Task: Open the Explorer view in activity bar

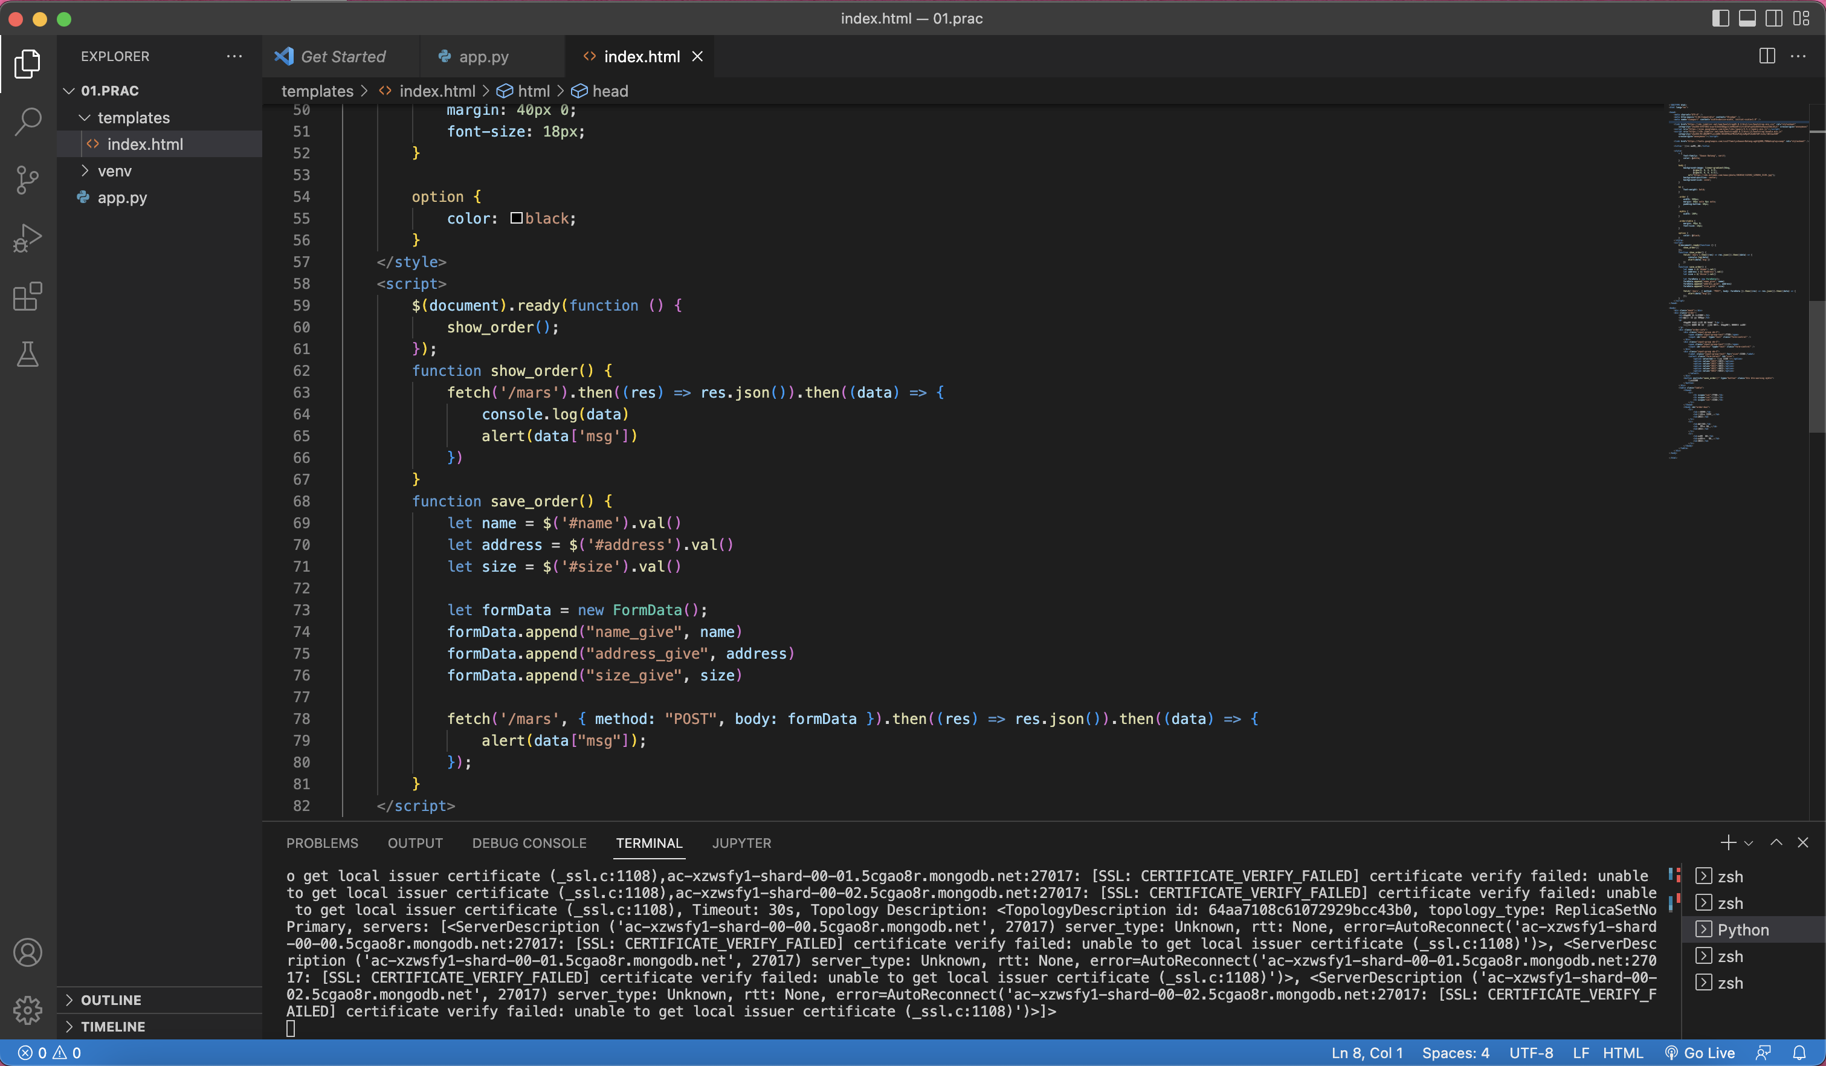Action: pyautogui.click(x=28, y=64)
